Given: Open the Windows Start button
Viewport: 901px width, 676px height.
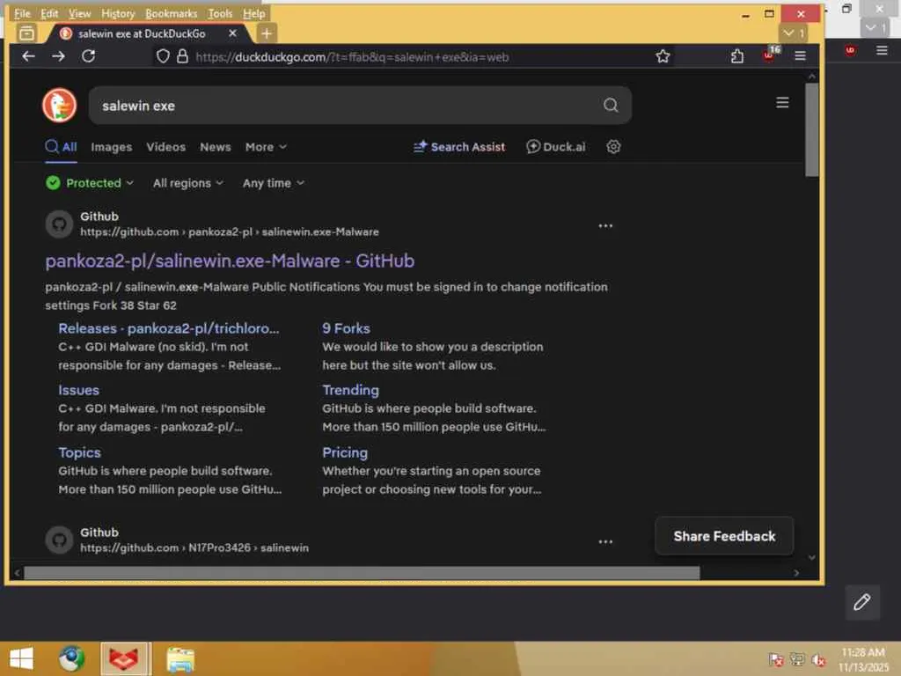Looking at the screenshot, I should click(22, 658).
